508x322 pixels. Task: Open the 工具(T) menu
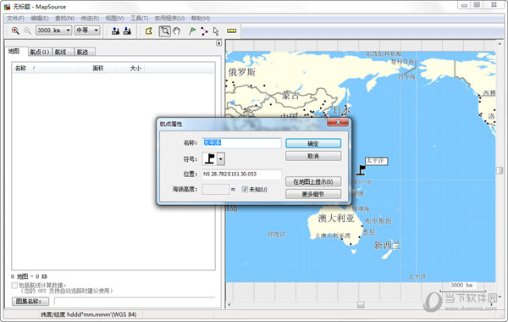(140, 18)
